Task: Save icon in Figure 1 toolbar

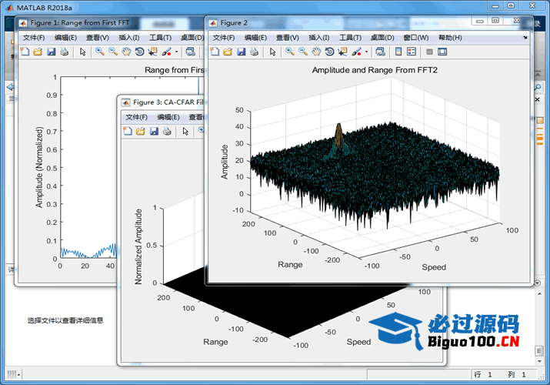Action: click(52, 52)
